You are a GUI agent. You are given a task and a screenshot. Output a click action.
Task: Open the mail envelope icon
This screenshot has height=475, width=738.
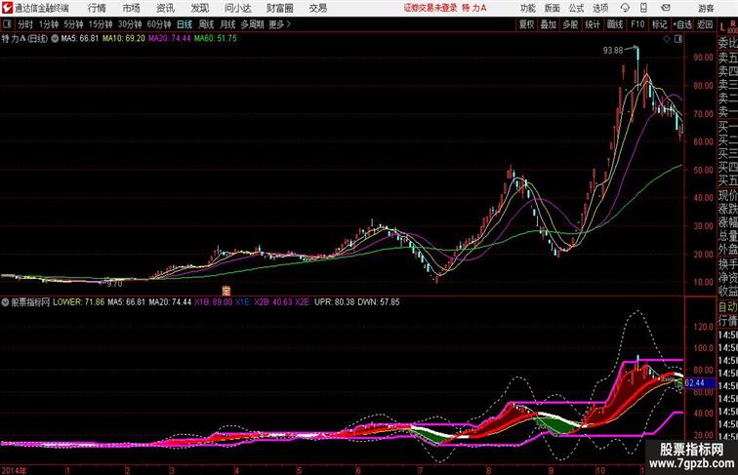click(x=666, y=8)
